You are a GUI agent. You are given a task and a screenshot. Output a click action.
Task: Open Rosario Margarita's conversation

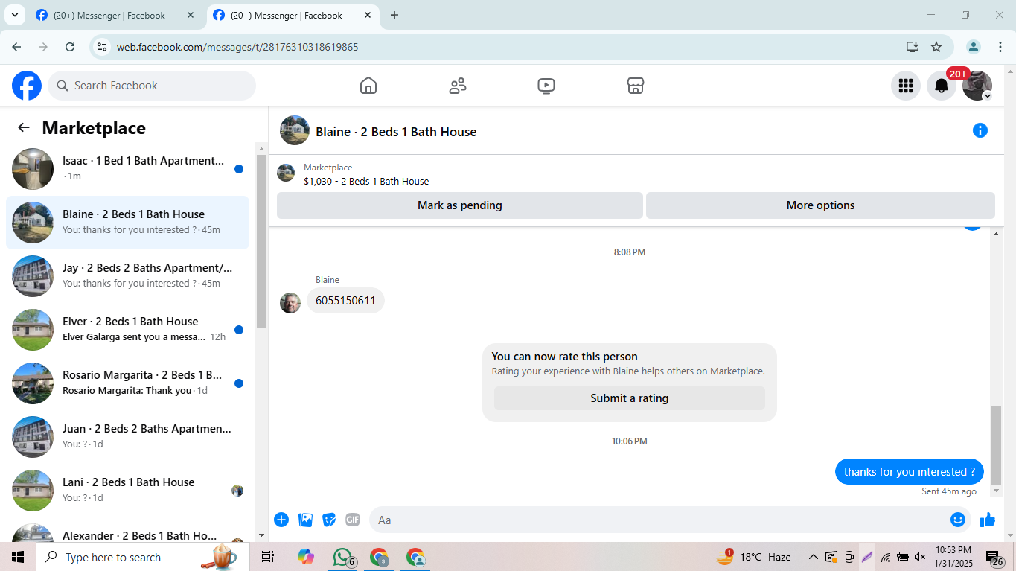128,383
